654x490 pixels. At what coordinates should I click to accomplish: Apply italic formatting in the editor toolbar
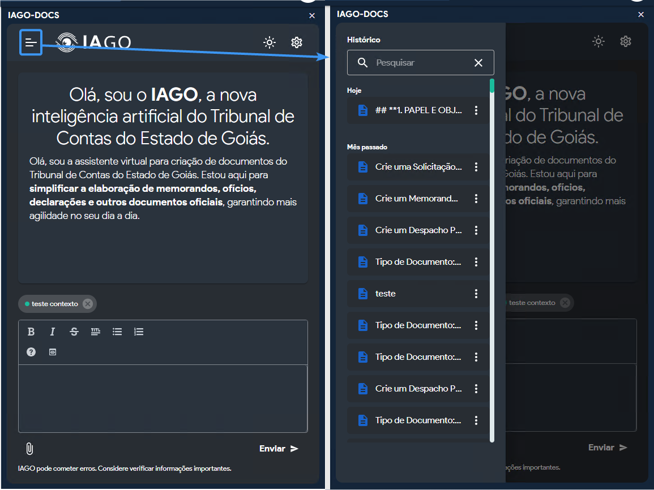(x=53, y=332)
